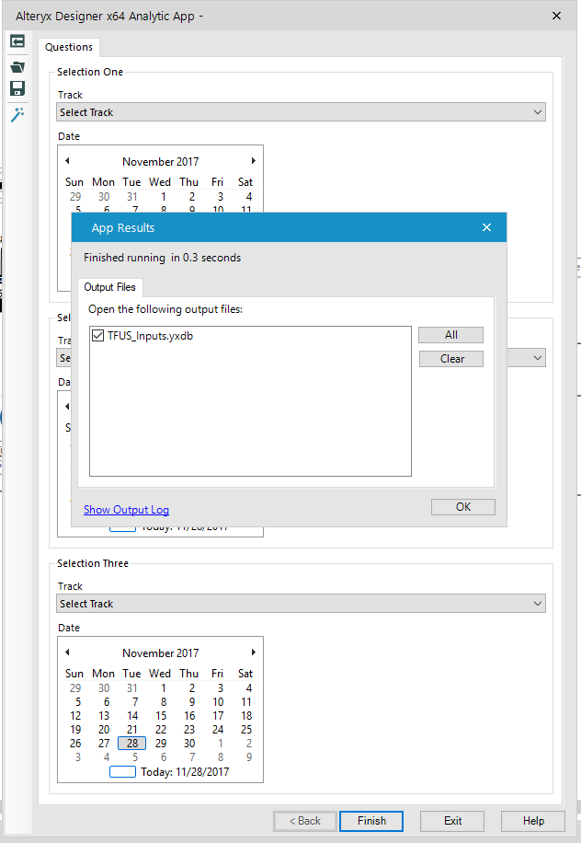Expand the partly hidden Selection Two Track dropdown arrow
Image resolution: width=581 pixels, height=843 pixels.
coord(538,358)
